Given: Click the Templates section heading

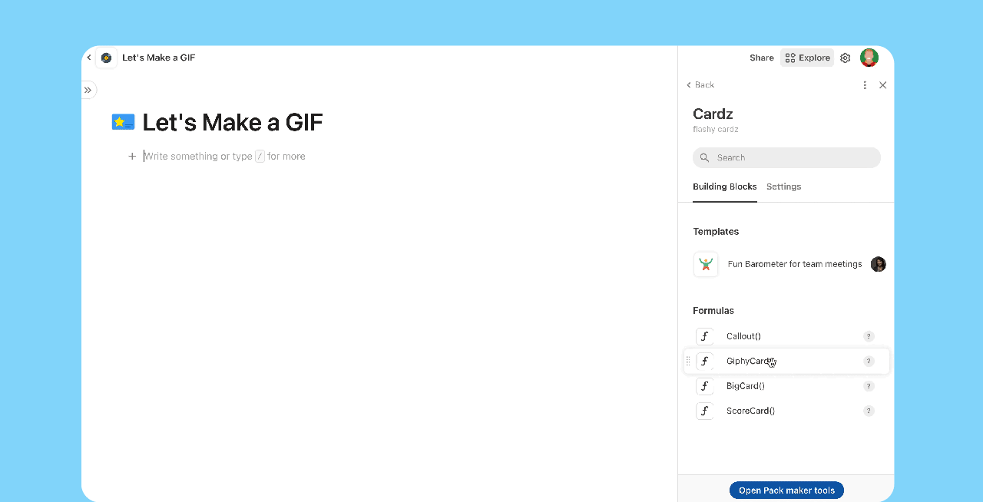Looking at the screenshot, I should (716, 231).
